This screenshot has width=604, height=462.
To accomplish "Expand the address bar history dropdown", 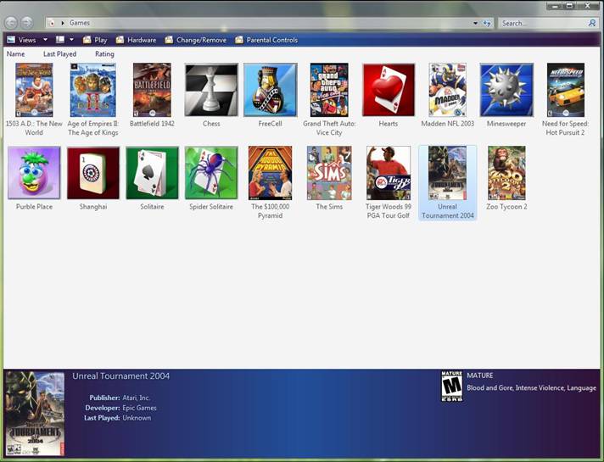I will coord(475,23).
